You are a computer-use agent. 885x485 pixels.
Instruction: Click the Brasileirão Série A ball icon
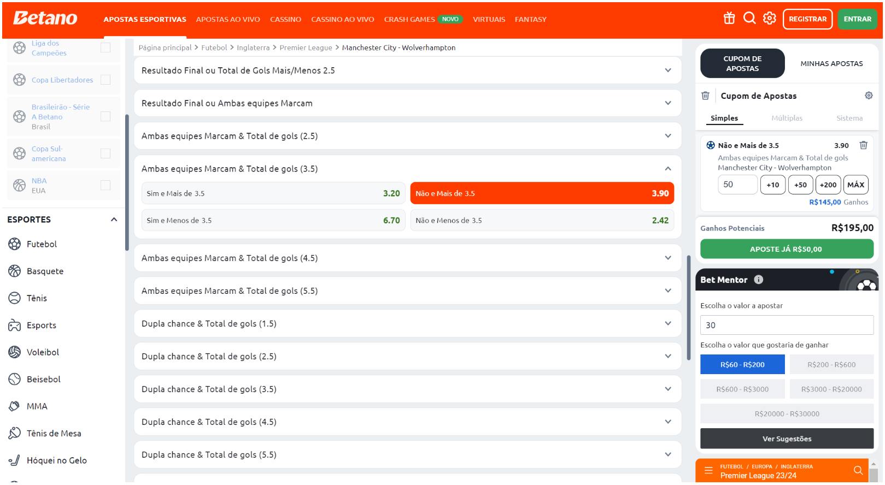[19, 116]
